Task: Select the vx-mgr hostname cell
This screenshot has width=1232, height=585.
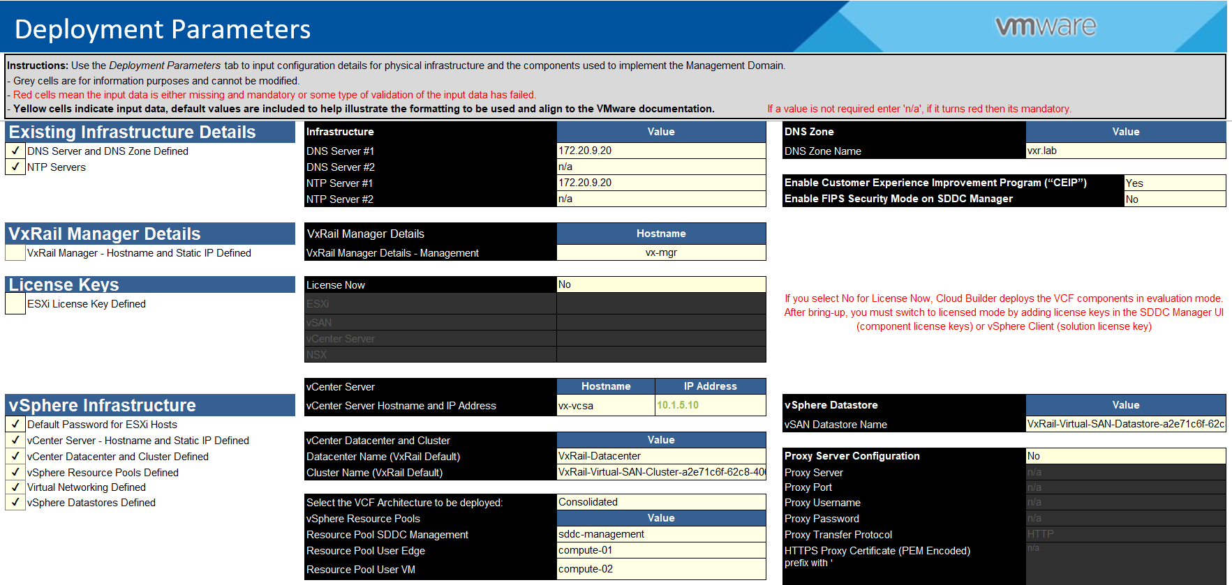Action: [x=661, y=252]
